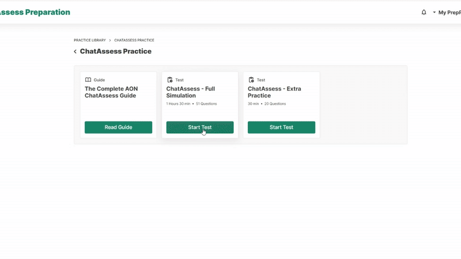This screenshot has width=461, height=259.
Task: Start Test for ChatAssess Full Simulation
Action: pyautogui.click(x=200, y=127)
